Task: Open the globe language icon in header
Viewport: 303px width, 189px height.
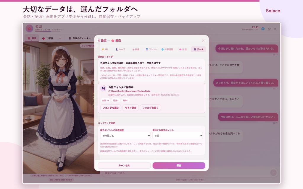Action: [x=263, y=29]
